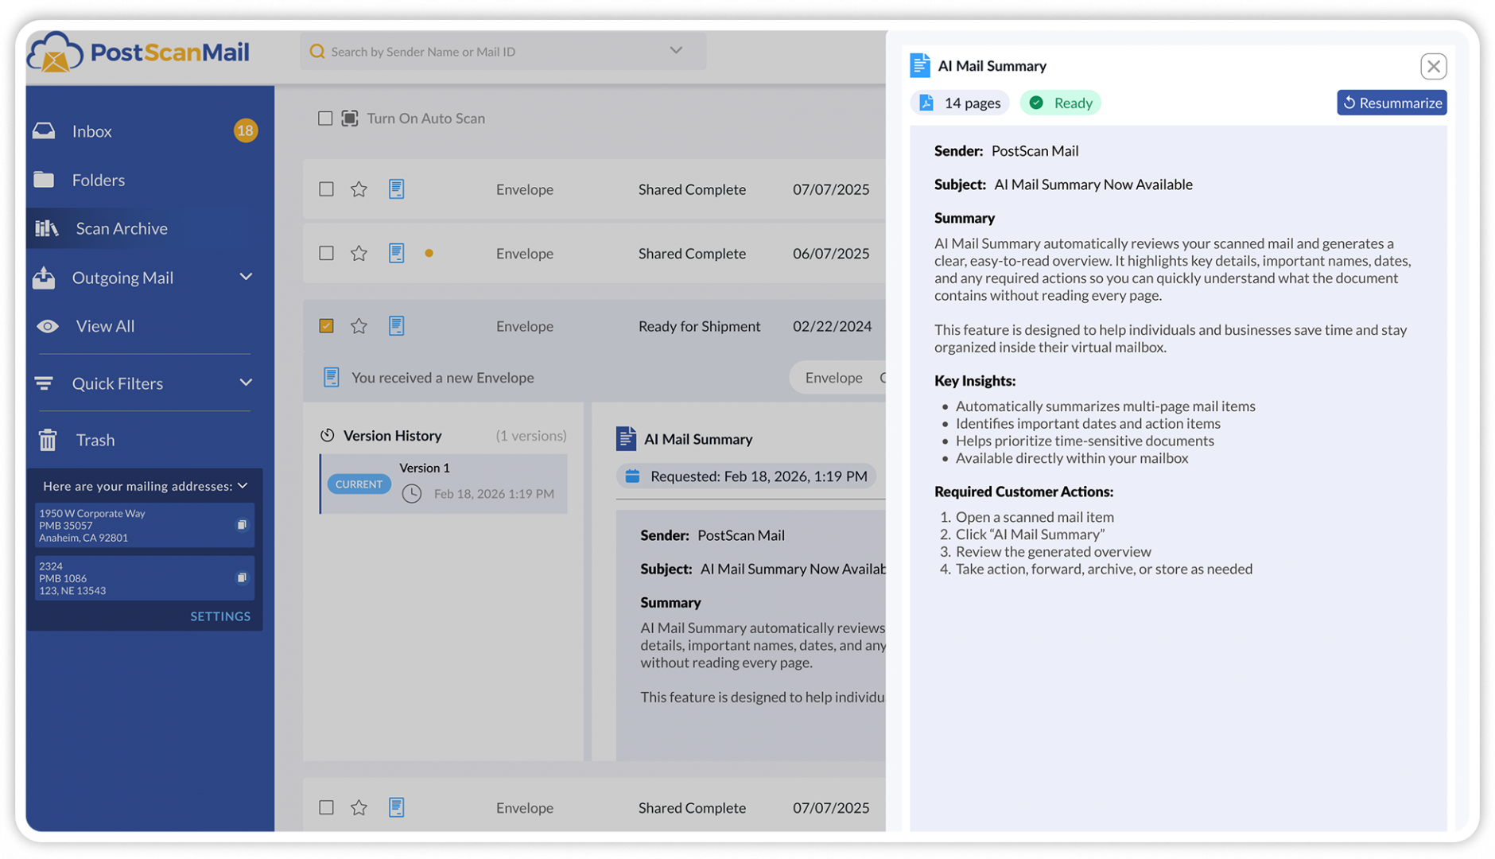
Task: Click the PostScanMail logo
Action: [x=139, y=52]
